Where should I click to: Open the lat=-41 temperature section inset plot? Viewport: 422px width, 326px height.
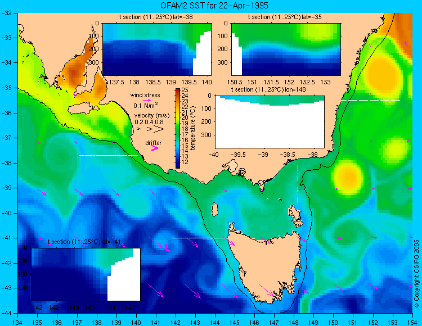[86, 274]
